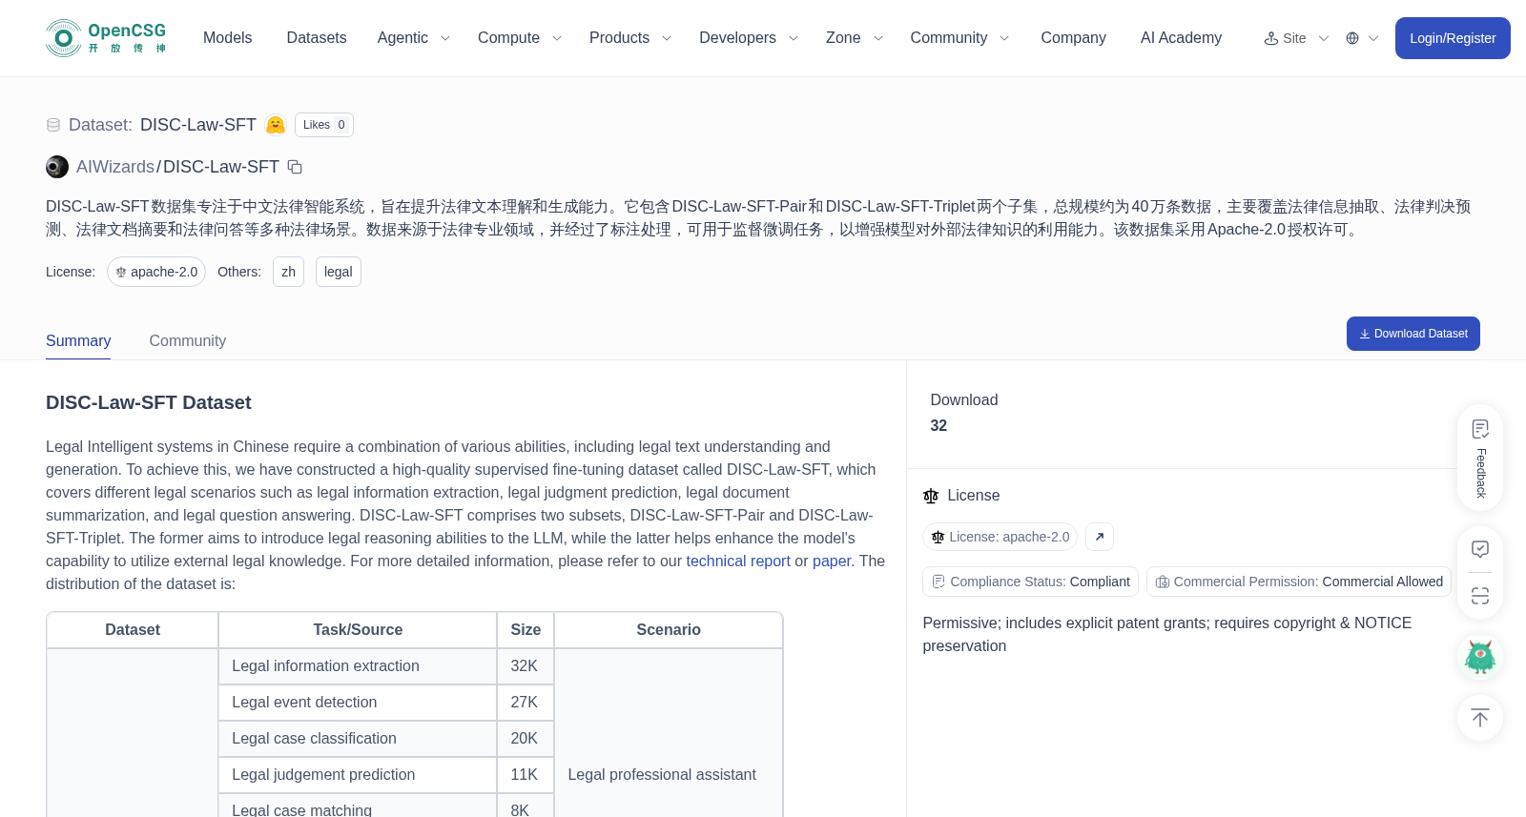Click the scales icon beside License heading

point(931,496)
